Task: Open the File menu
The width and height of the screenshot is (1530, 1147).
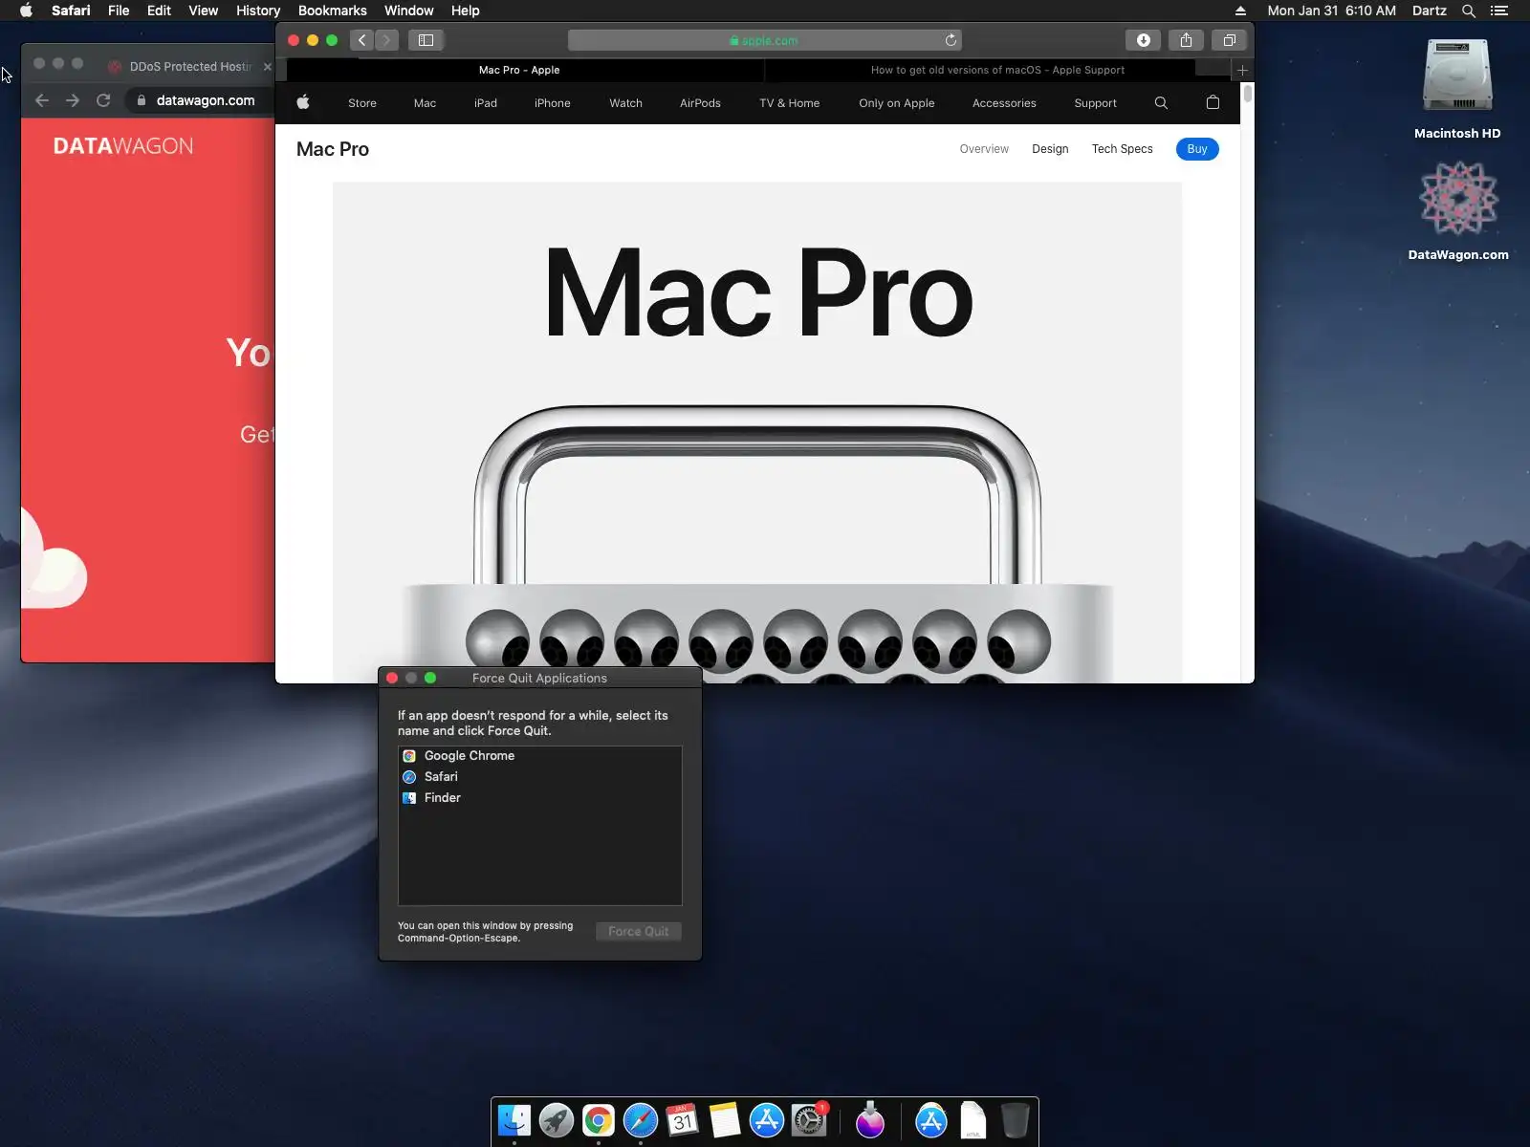Action: tap(119, 11)
